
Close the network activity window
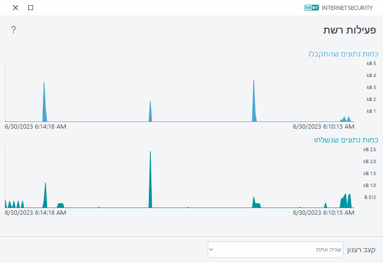16,8
